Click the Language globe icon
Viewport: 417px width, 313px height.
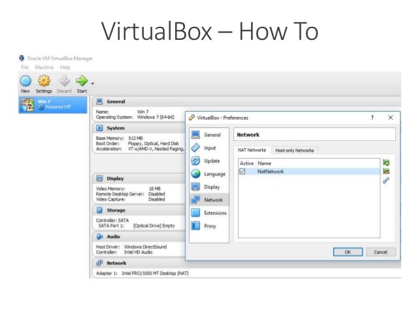pyautogui.click(x=195, y=174)
